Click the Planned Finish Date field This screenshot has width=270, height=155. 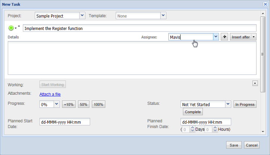pos(206,122)
